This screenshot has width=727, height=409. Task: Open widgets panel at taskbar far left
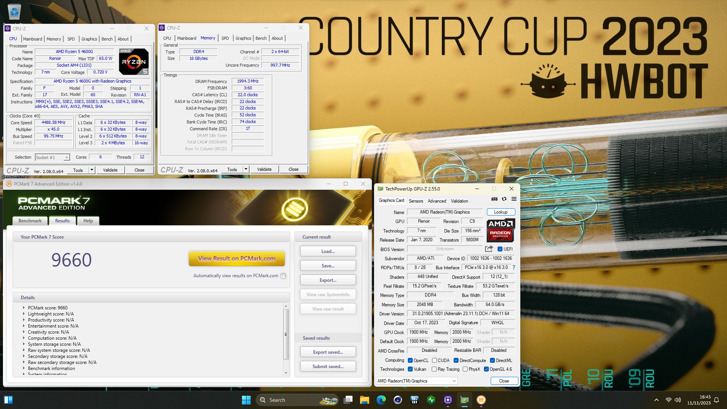(8, 400)
